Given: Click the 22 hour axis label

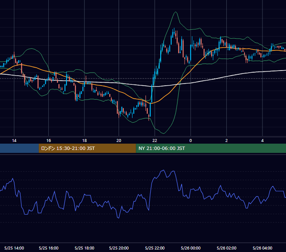Looking at the screenshot, I should 155,141.
